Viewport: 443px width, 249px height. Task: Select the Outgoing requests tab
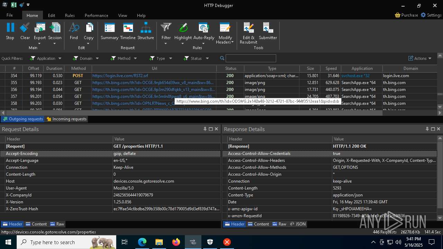(x=23, y=119)
